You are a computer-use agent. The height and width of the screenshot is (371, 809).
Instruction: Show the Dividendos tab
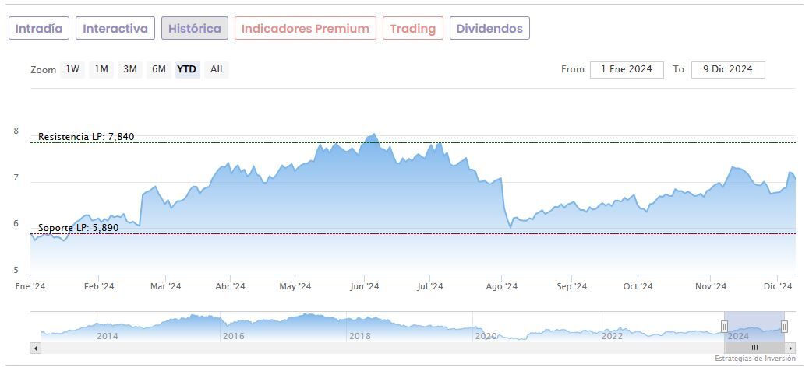tap(489, 29)
